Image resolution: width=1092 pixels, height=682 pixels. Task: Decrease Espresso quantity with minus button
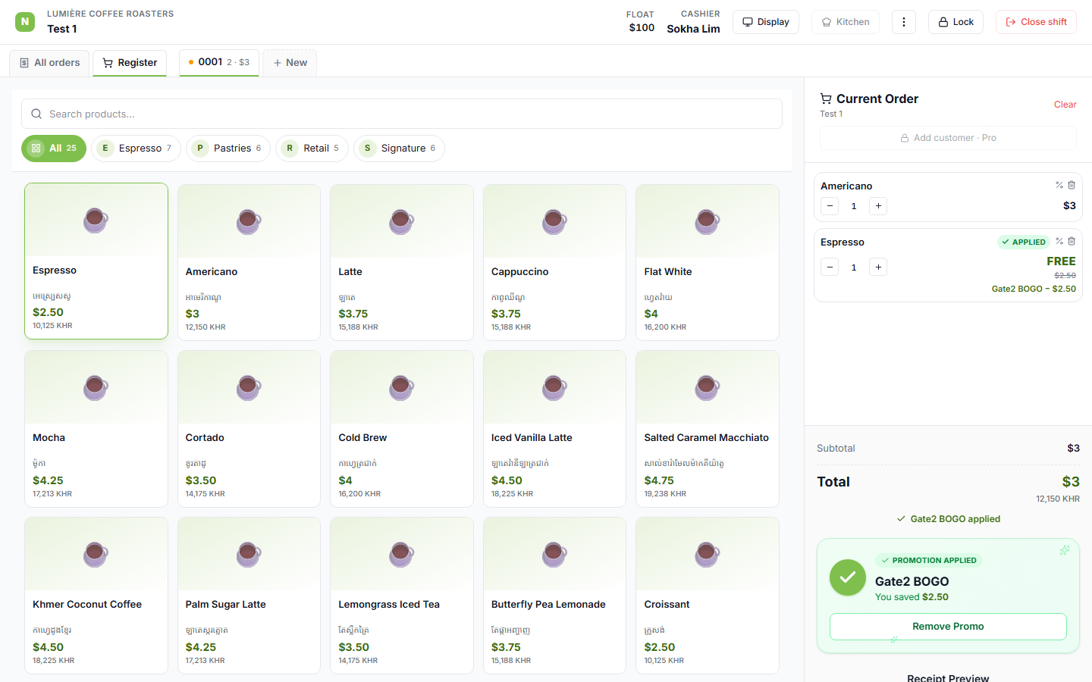click(830, 267)
